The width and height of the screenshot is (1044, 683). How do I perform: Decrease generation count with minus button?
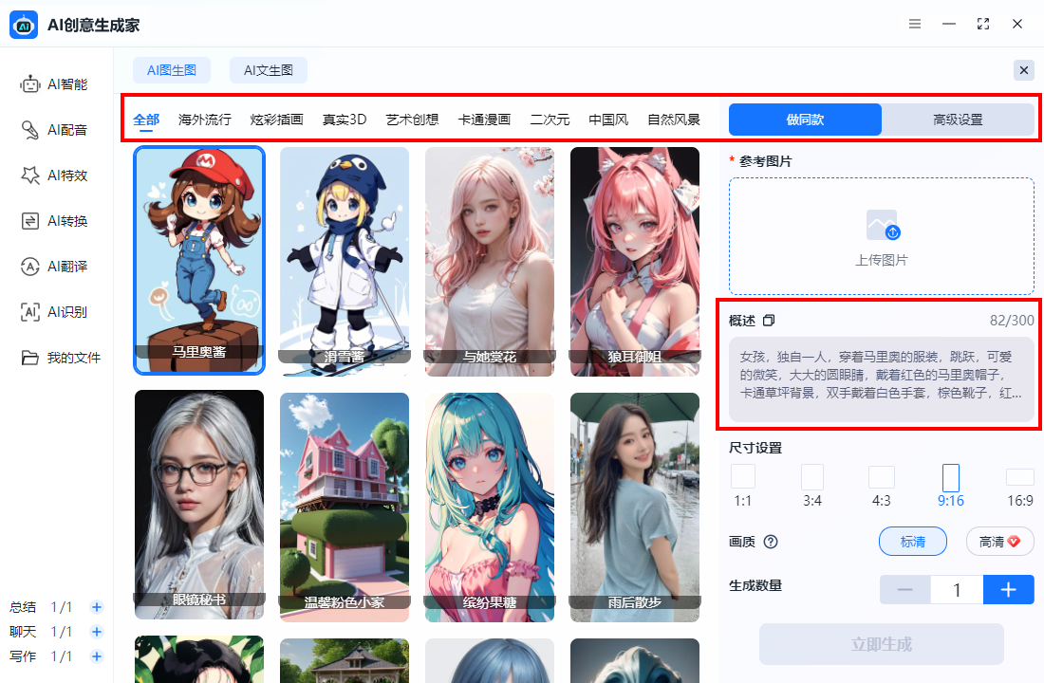coord(904,590)
